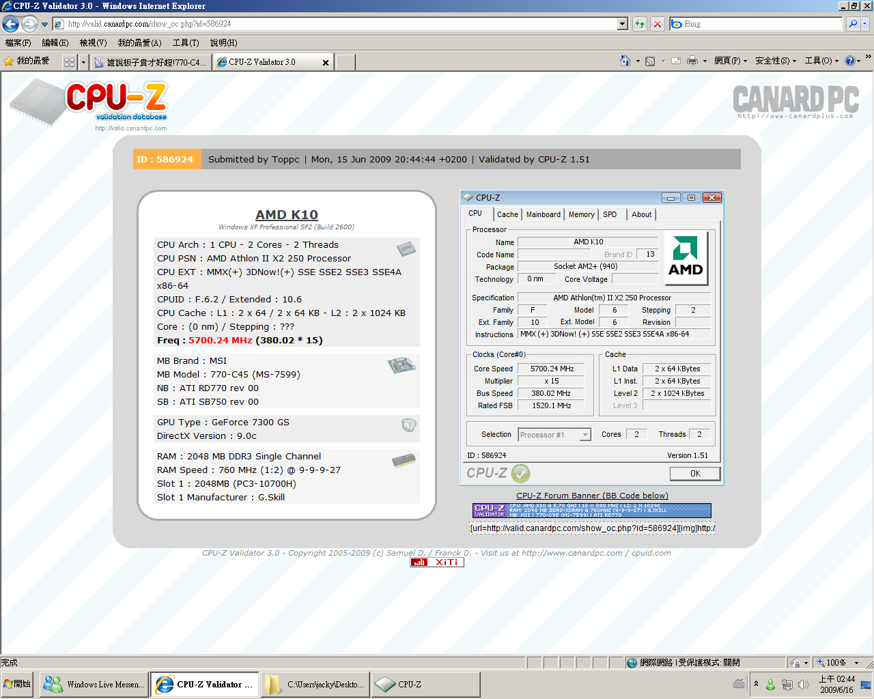Click the IE Forward arrow button

[29, 24]
